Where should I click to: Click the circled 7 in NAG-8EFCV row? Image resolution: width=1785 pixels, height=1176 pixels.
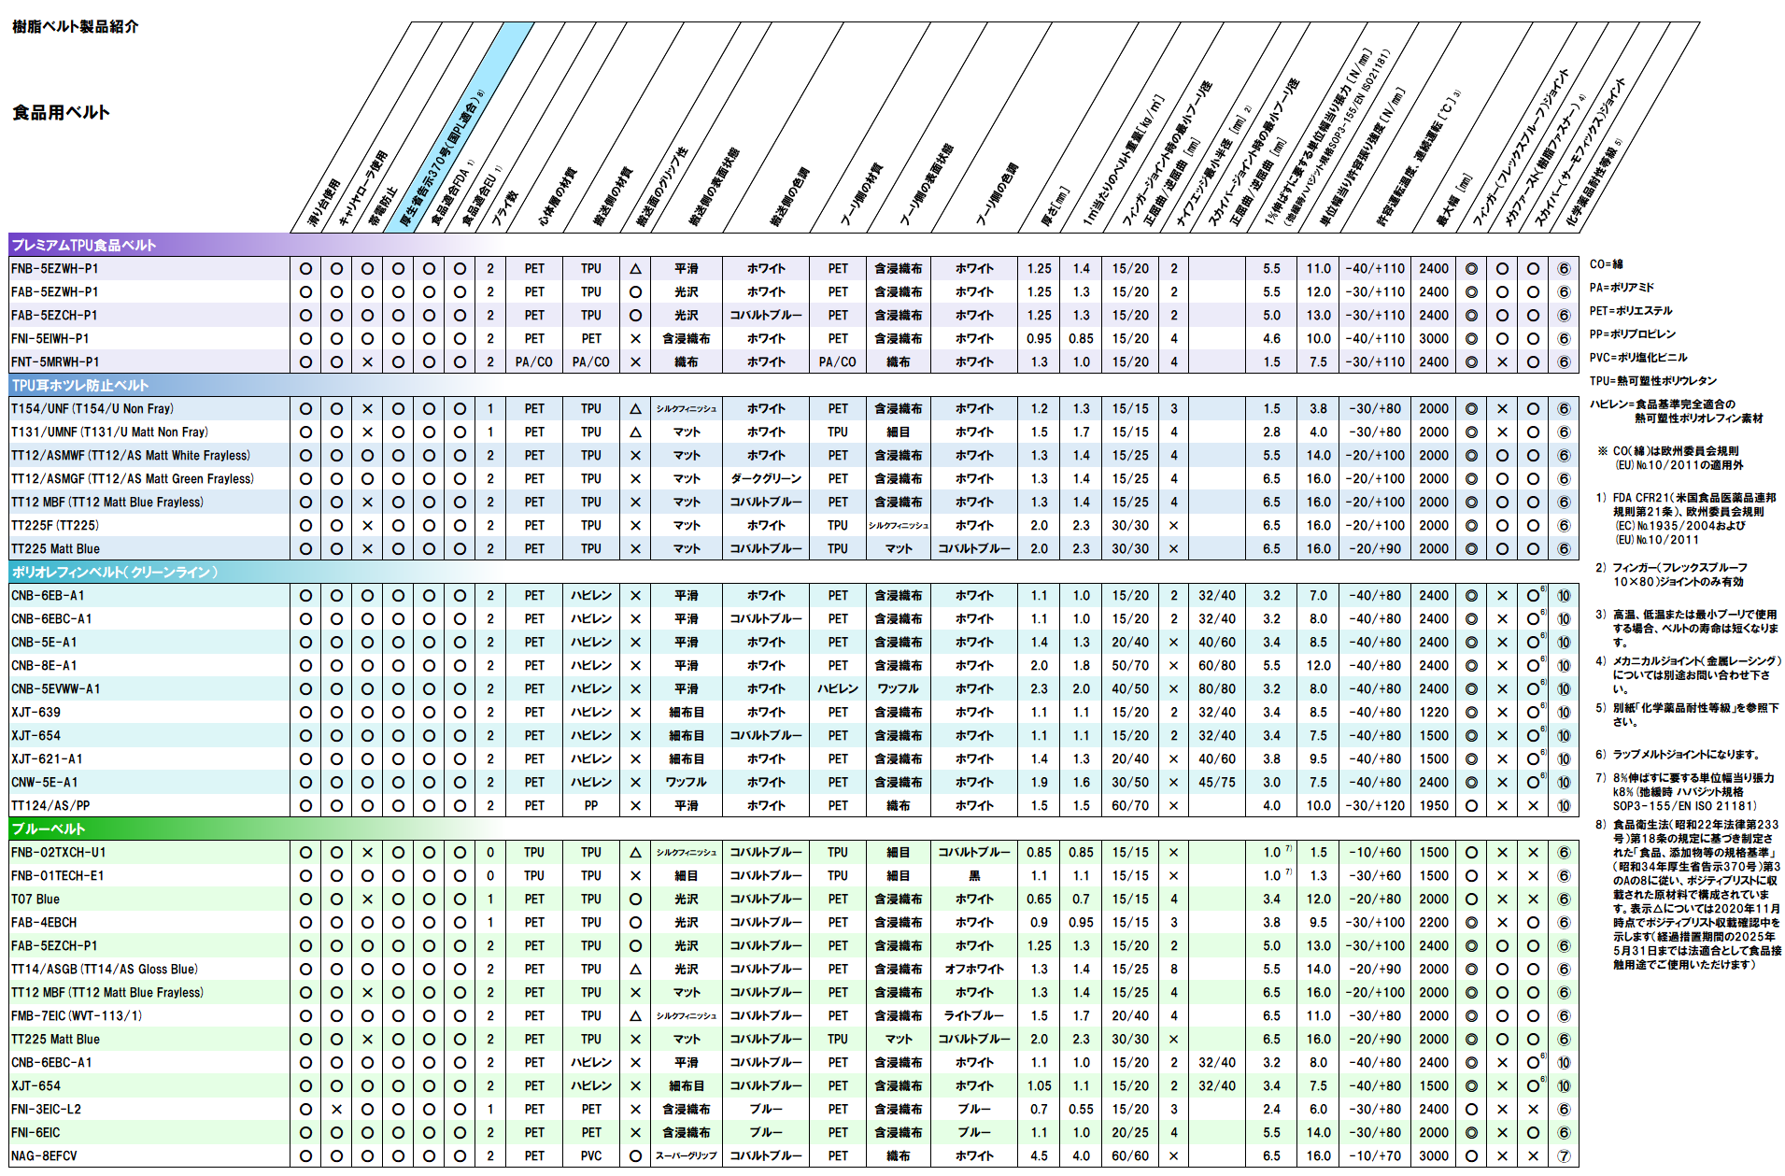tap(1564, 1156)
